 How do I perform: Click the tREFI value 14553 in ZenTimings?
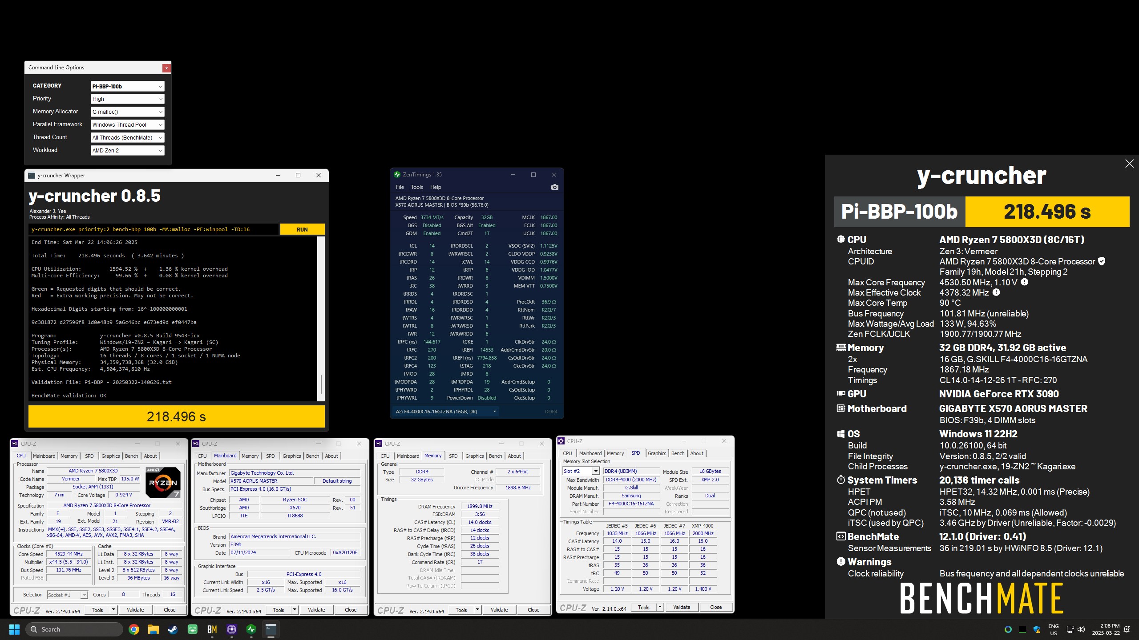pos(487,350)
